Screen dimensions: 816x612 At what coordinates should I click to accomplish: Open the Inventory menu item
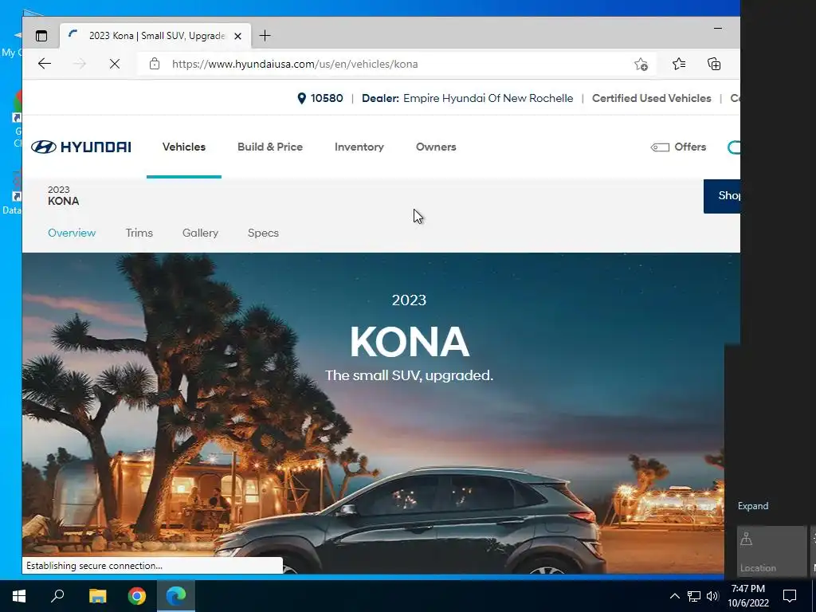point(359,147)
